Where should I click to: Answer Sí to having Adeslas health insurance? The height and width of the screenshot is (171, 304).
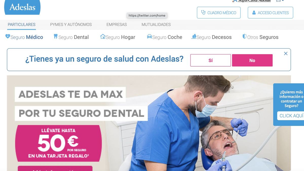click(x=211, y=60)
